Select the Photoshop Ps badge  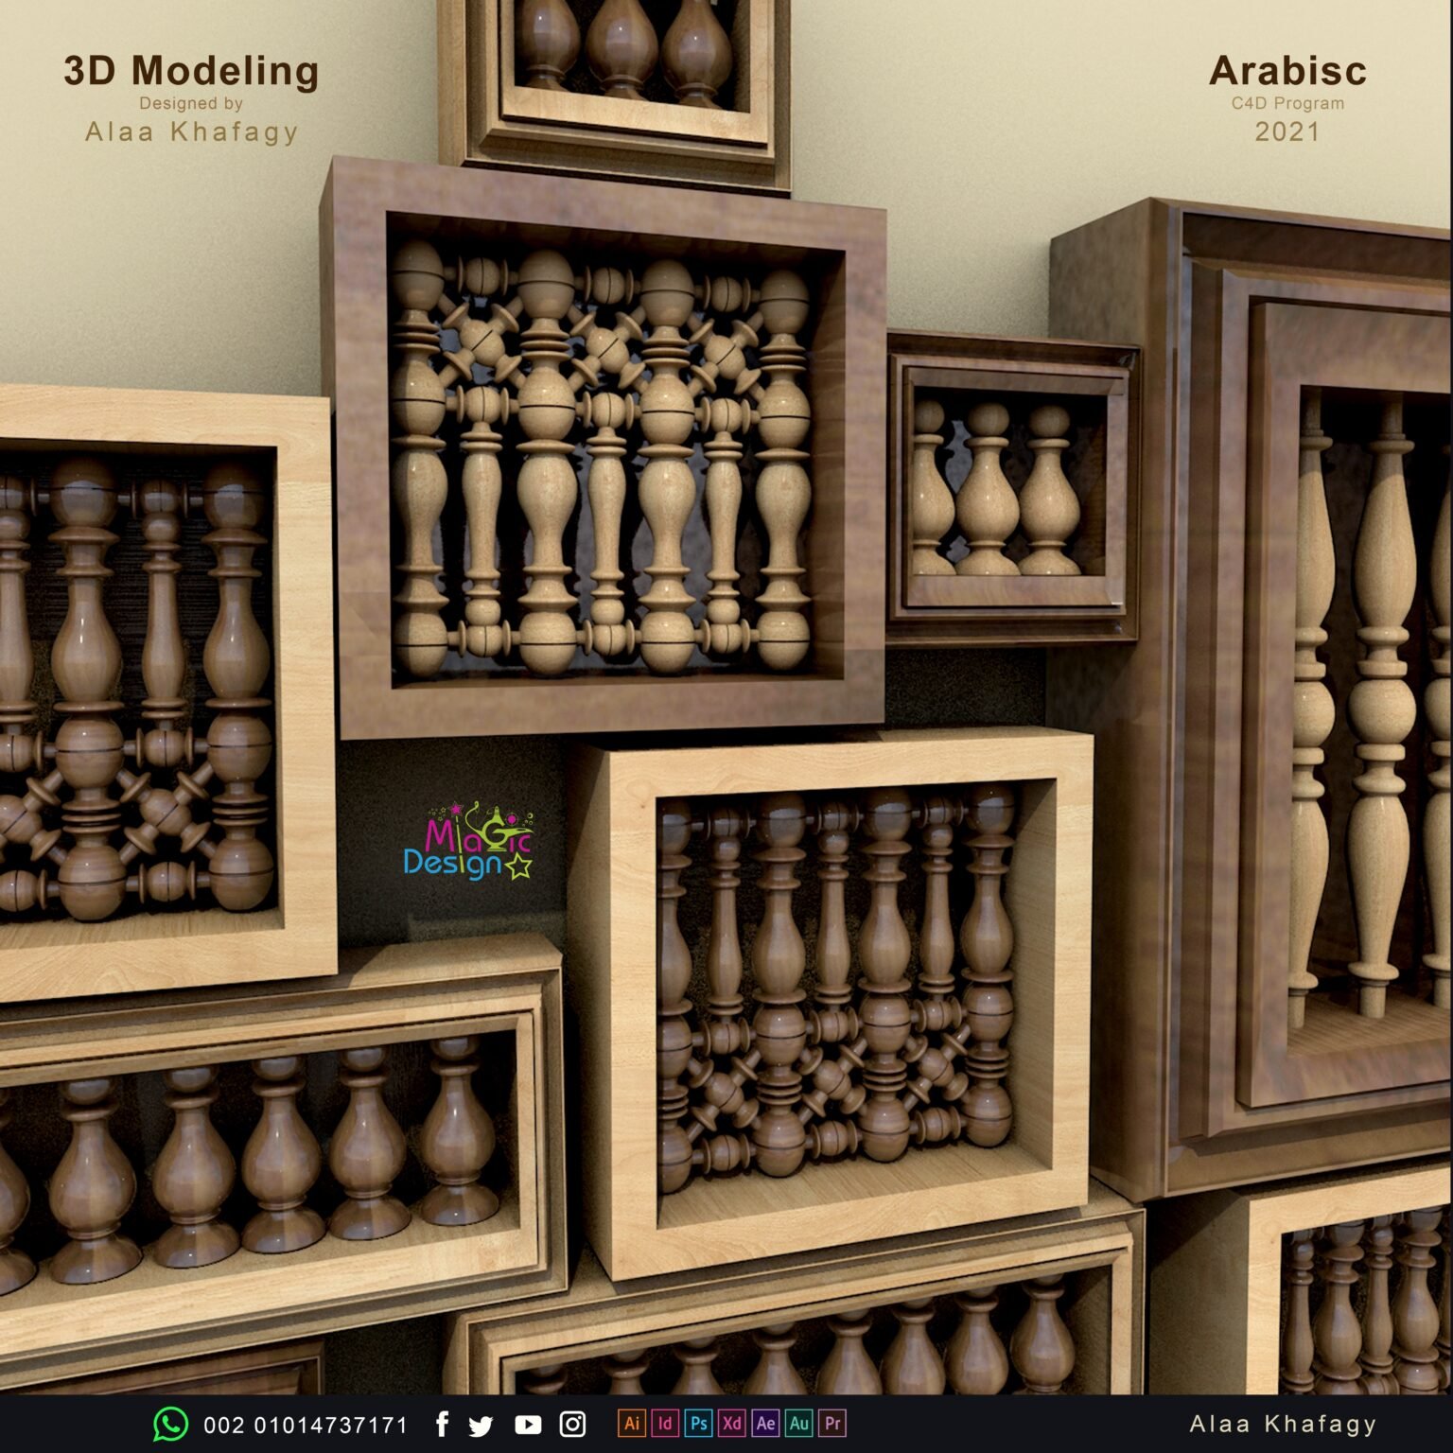click(699, 1423)
